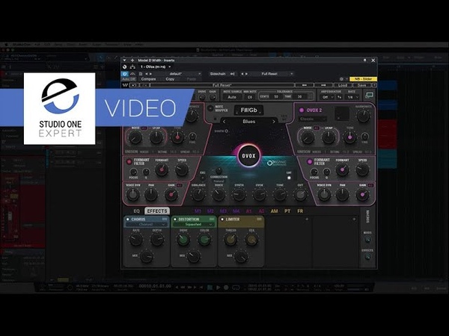Click the pin icon in plugin title bar
The image size is (449, 336).
coord(365,60)
